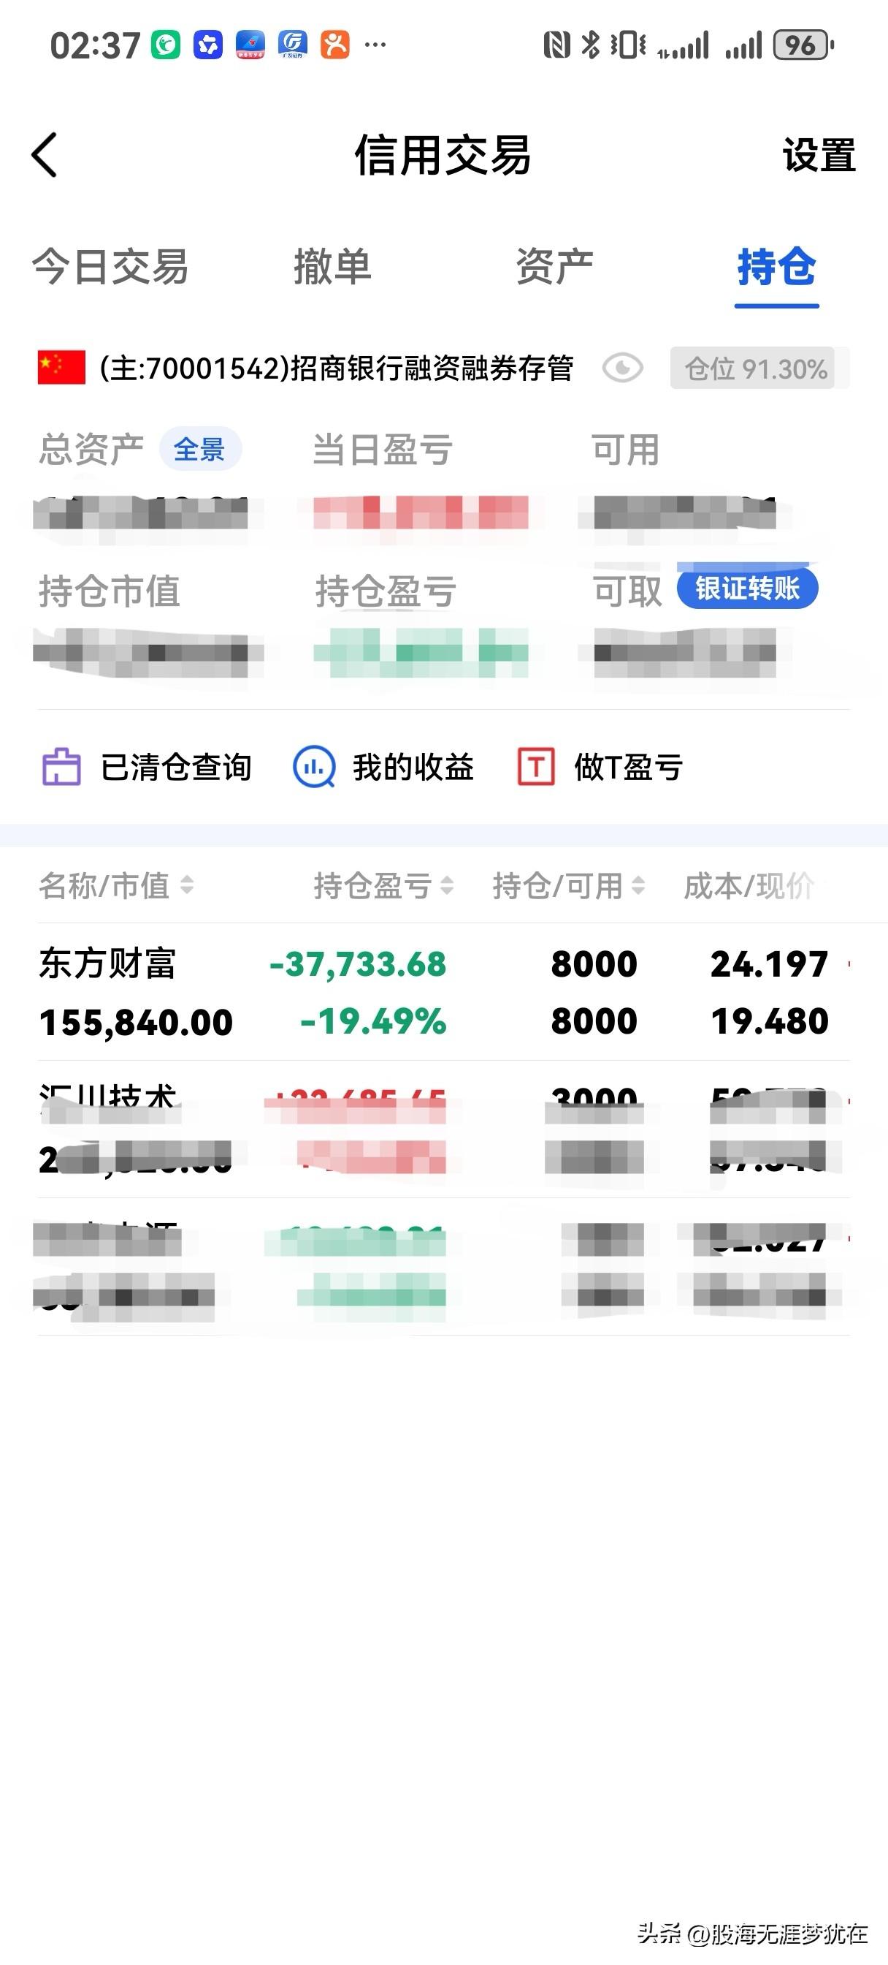Open the 做T盈亏 red T icon

tap(537, 767)
